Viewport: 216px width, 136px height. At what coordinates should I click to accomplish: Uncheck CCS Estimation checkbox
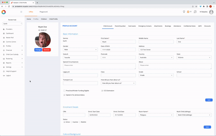102,91
